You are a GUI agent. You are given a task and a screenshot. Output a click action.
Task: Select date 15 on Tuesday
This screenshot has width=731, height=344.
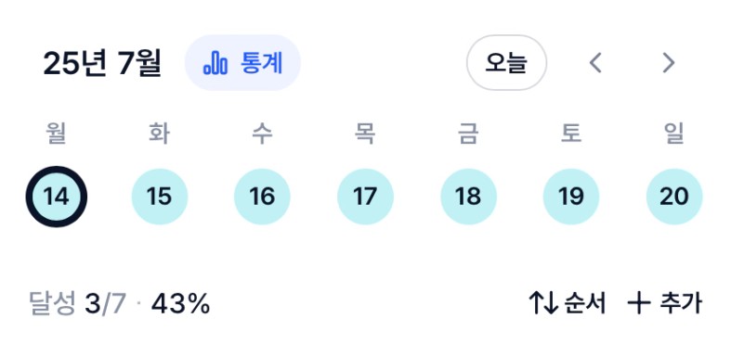(x=160, y=197)
